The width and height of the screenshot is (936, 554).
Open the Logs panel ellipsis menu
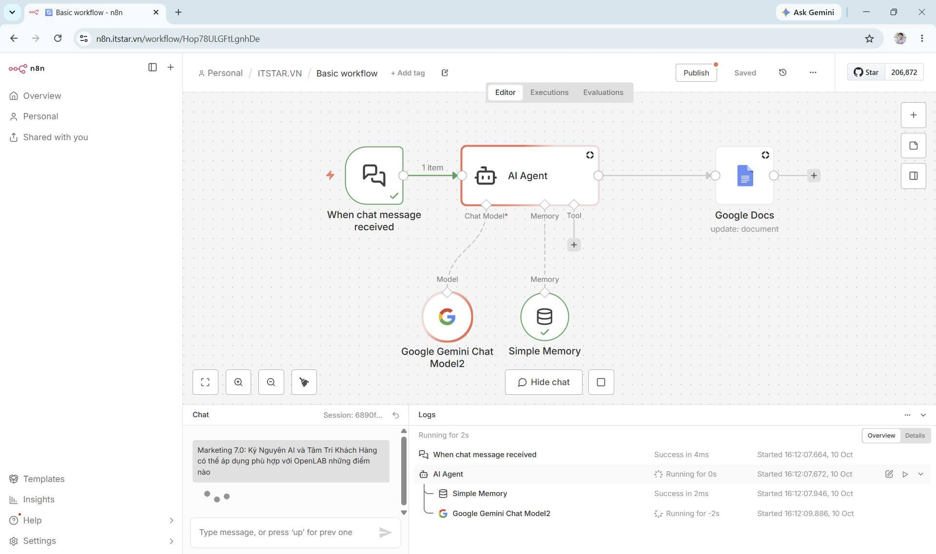point(907,415)
